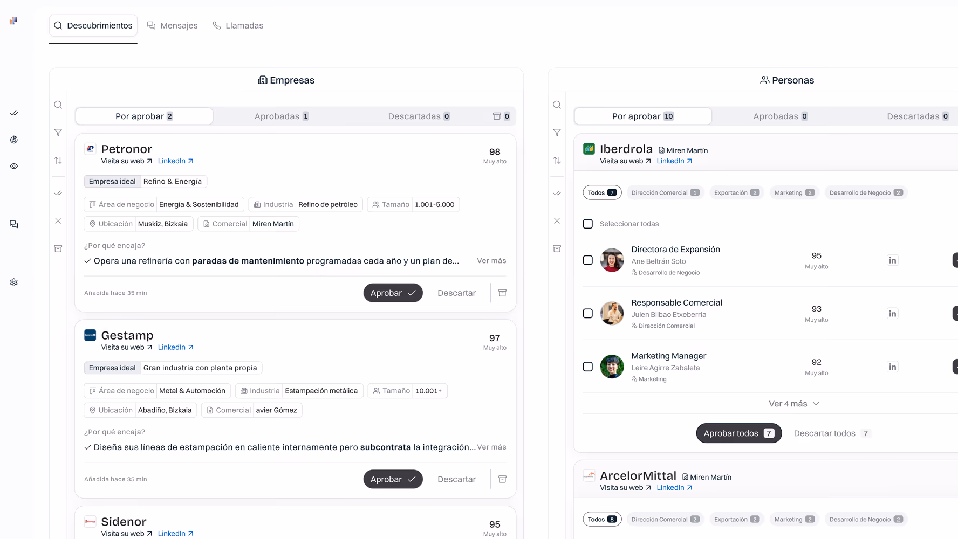Click the X icon in Empresas toolbar
958x539 pixels.
point(58,221)
